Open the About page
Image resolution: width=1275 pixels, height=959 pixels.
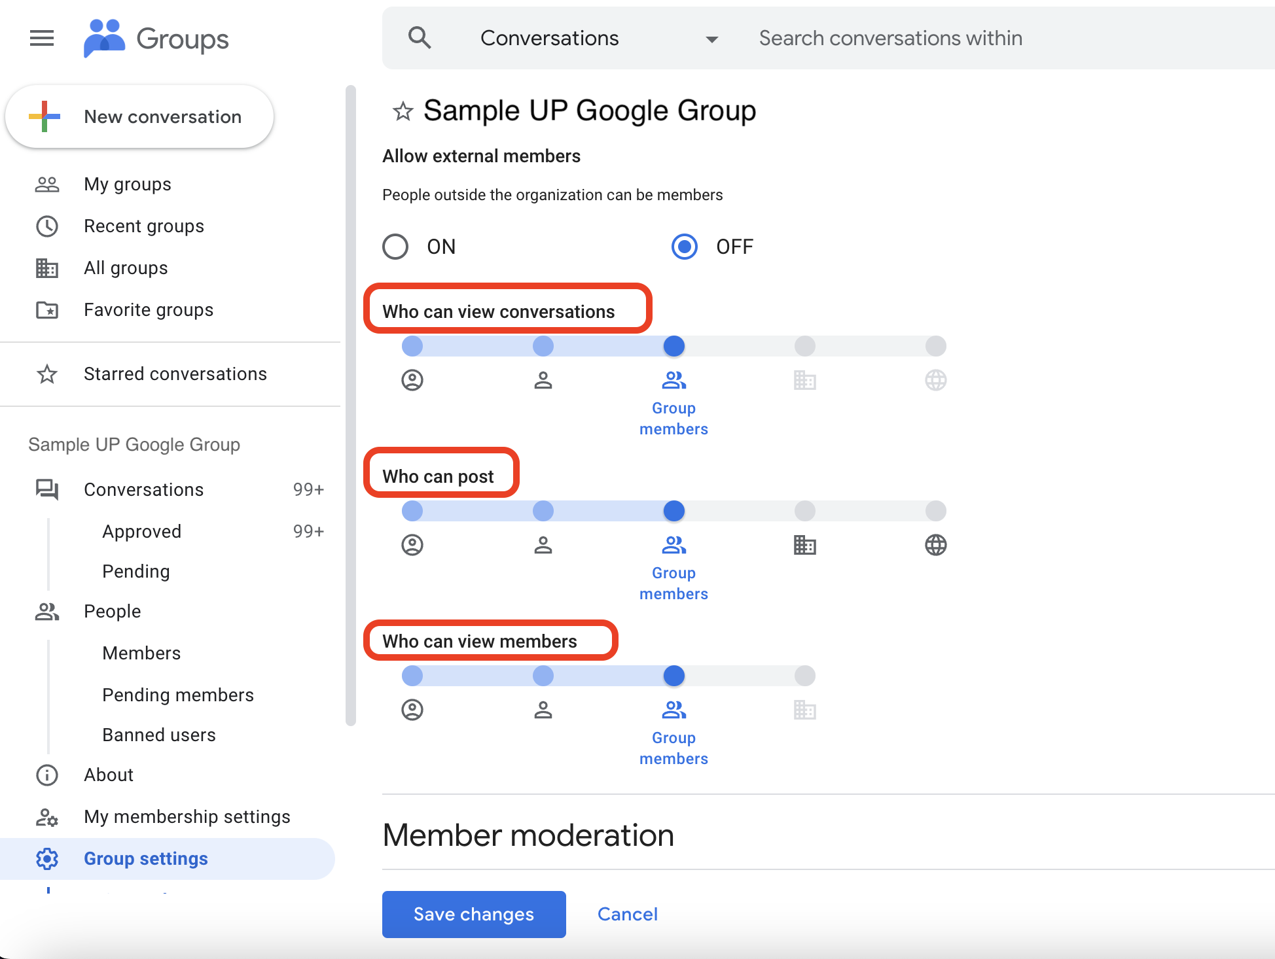pyautogui.click(x=109, y=775)
